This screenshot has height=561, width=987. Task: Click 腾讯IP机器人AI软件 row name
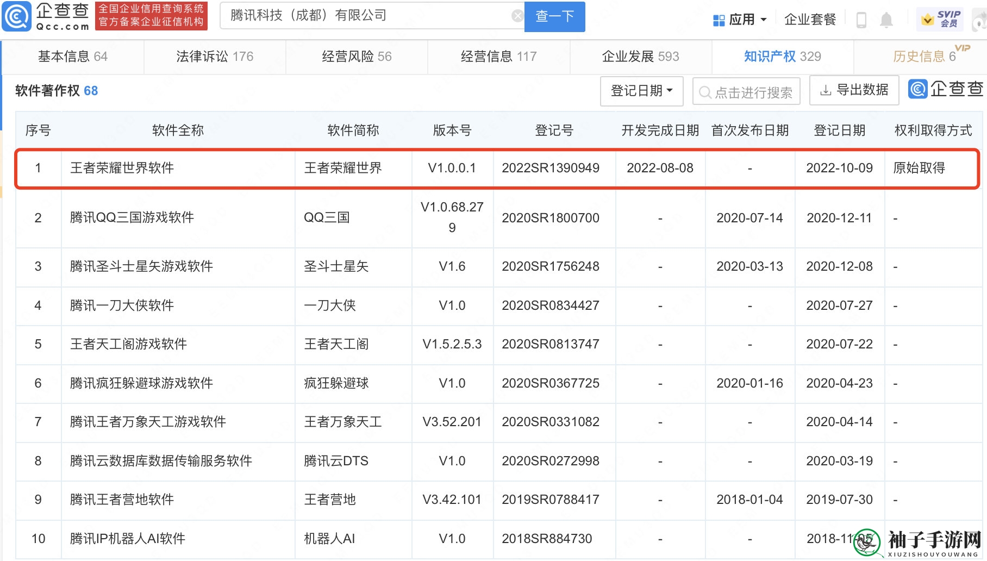tap(128, 539)
